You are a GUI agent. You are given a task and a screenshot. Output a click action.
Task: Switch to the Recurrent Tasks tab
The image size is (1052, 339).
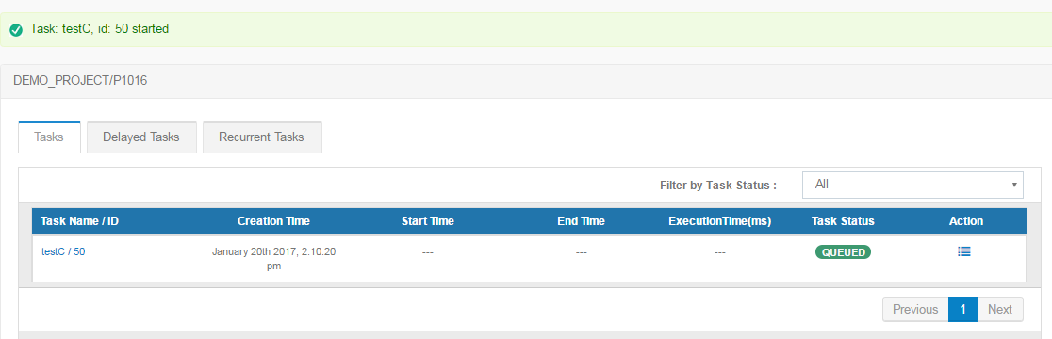[x=262, y=137]
